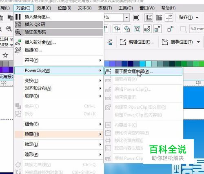This screenshot has height=174, width=204.
Task: Expand the 隐藏(H) submenu
Action: [x=59, y=134]
